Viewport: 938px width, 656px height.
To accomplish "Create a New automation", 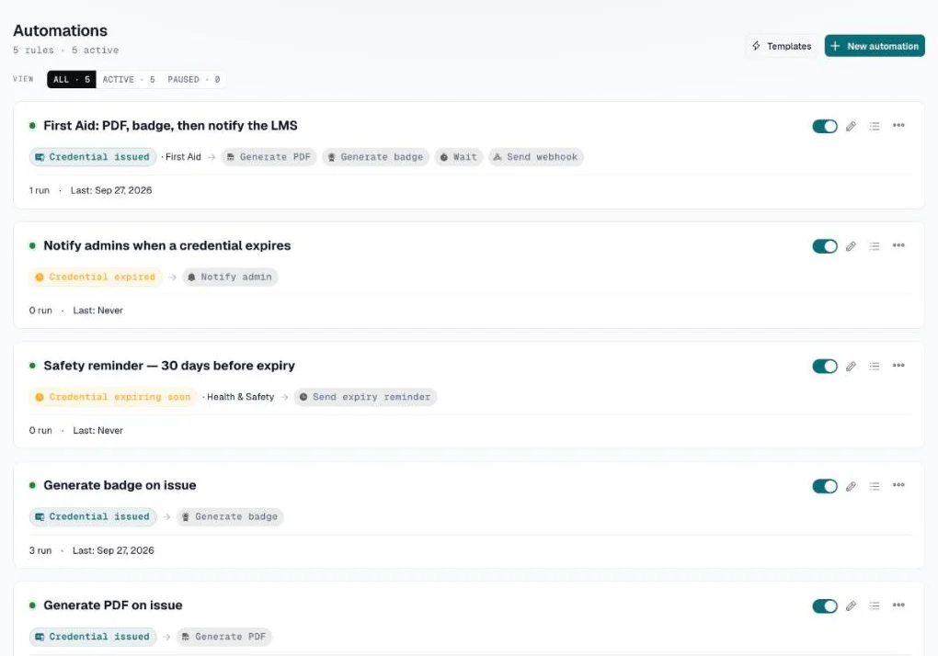I will pos(874,46).
